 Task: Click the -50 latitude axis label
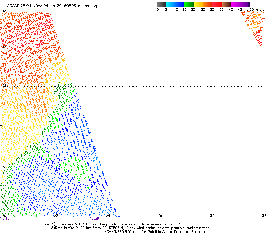pyautogui.click(x=3, y=12)
